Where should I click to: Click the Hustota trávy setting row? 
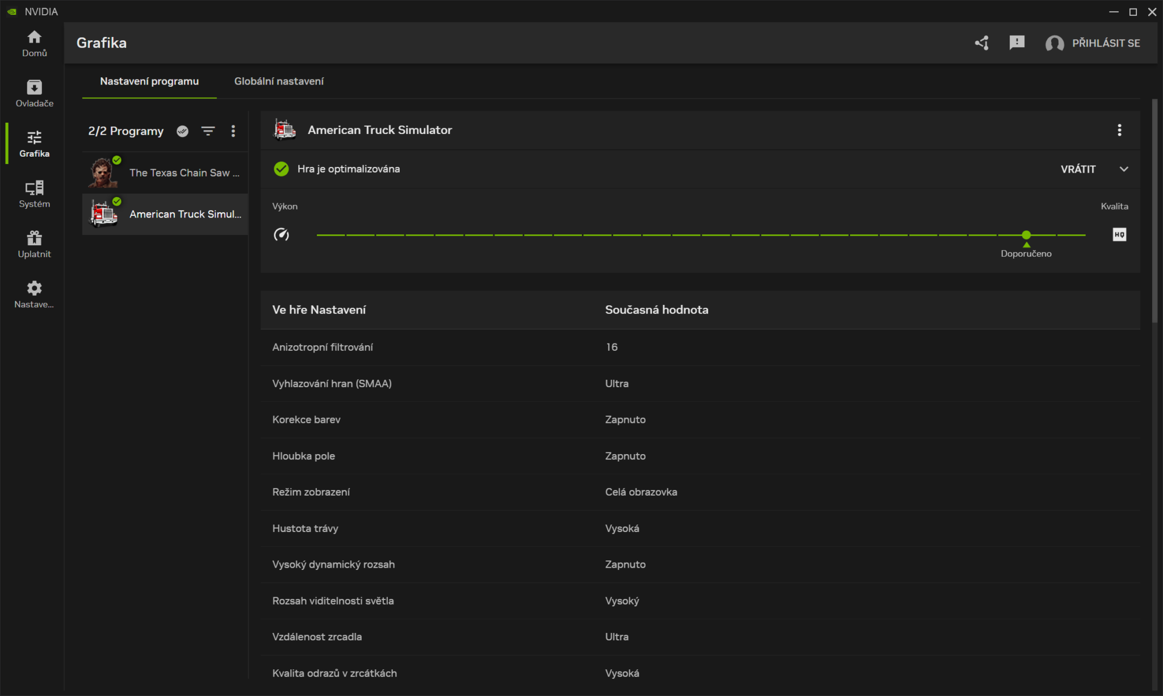[x=700, y=529]
